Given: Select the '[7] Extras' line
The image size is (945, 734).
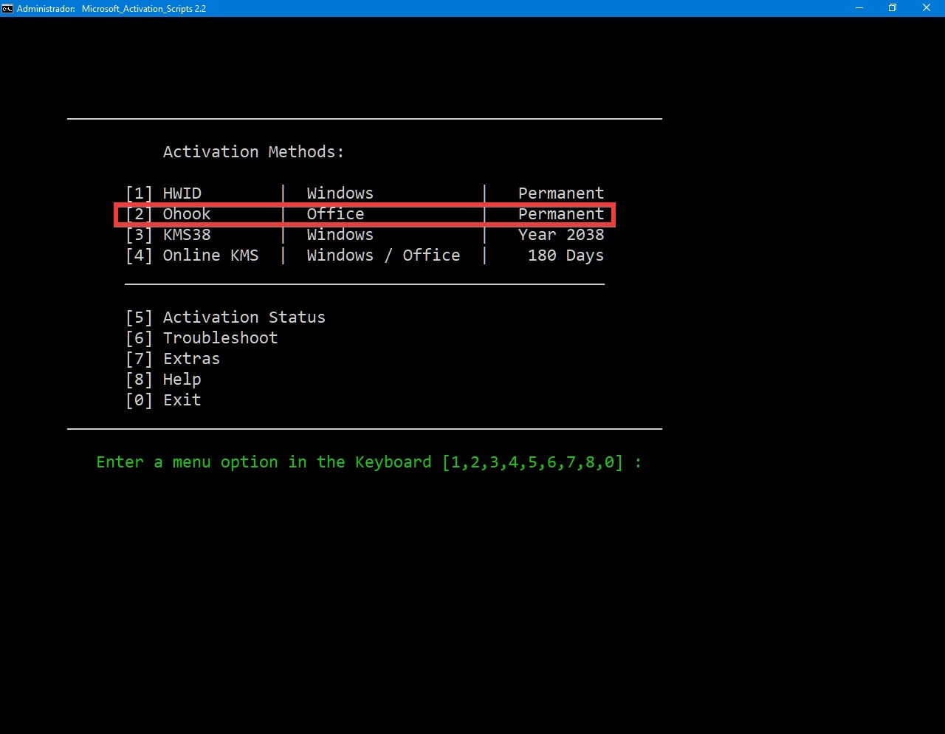Looking at the screenshot, I should click(173, 359).
